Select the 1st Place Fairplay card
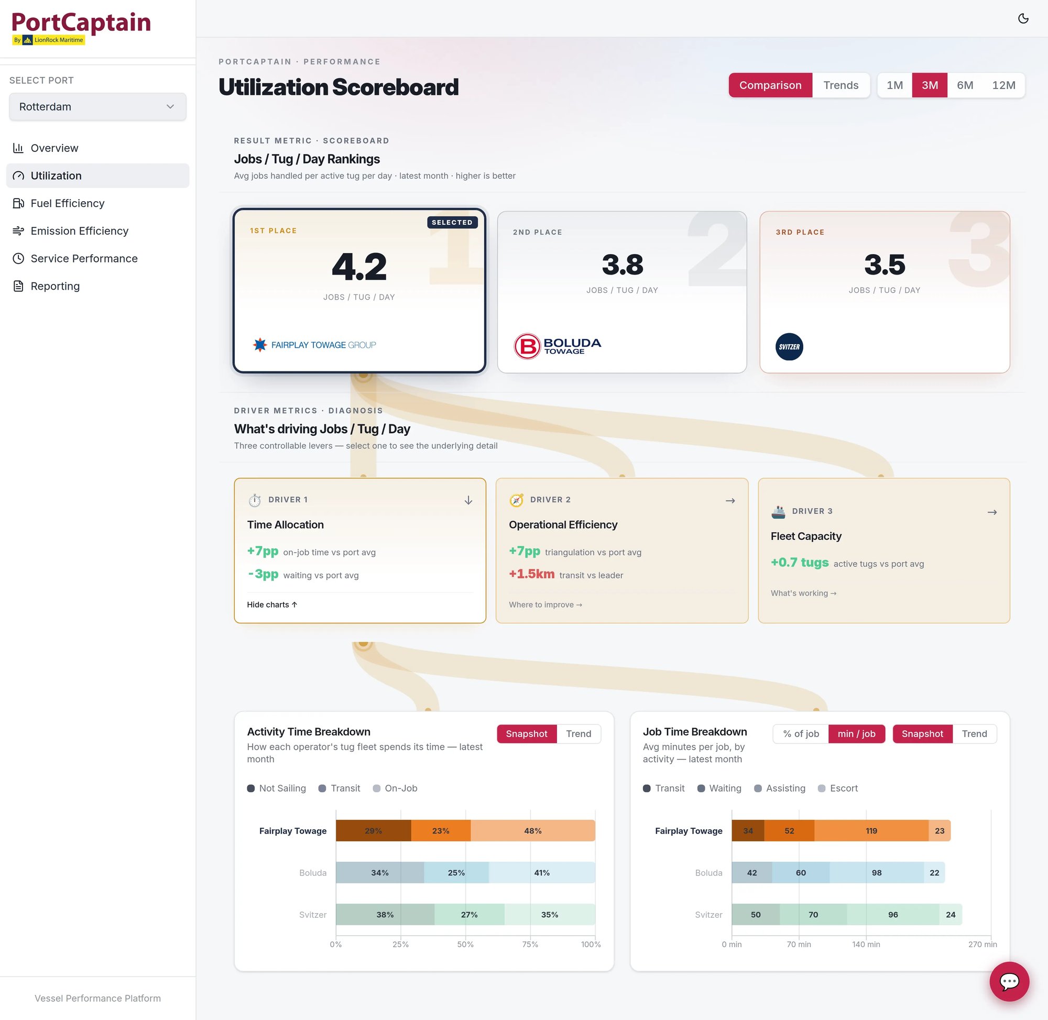 click(359, 290)
